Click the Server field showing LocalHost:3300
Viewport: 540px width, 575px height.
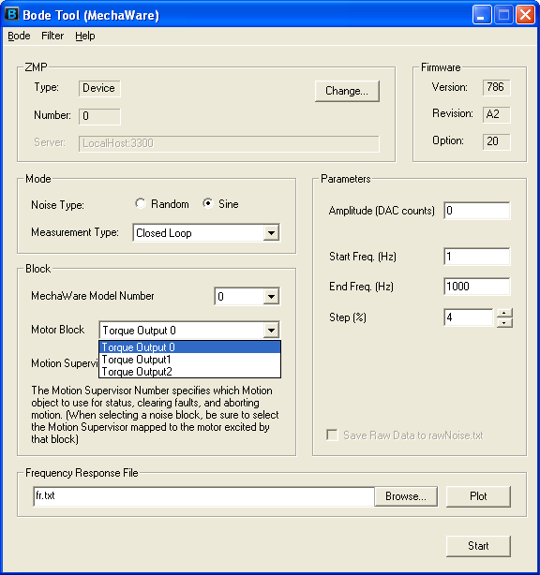tap(229, 143)
